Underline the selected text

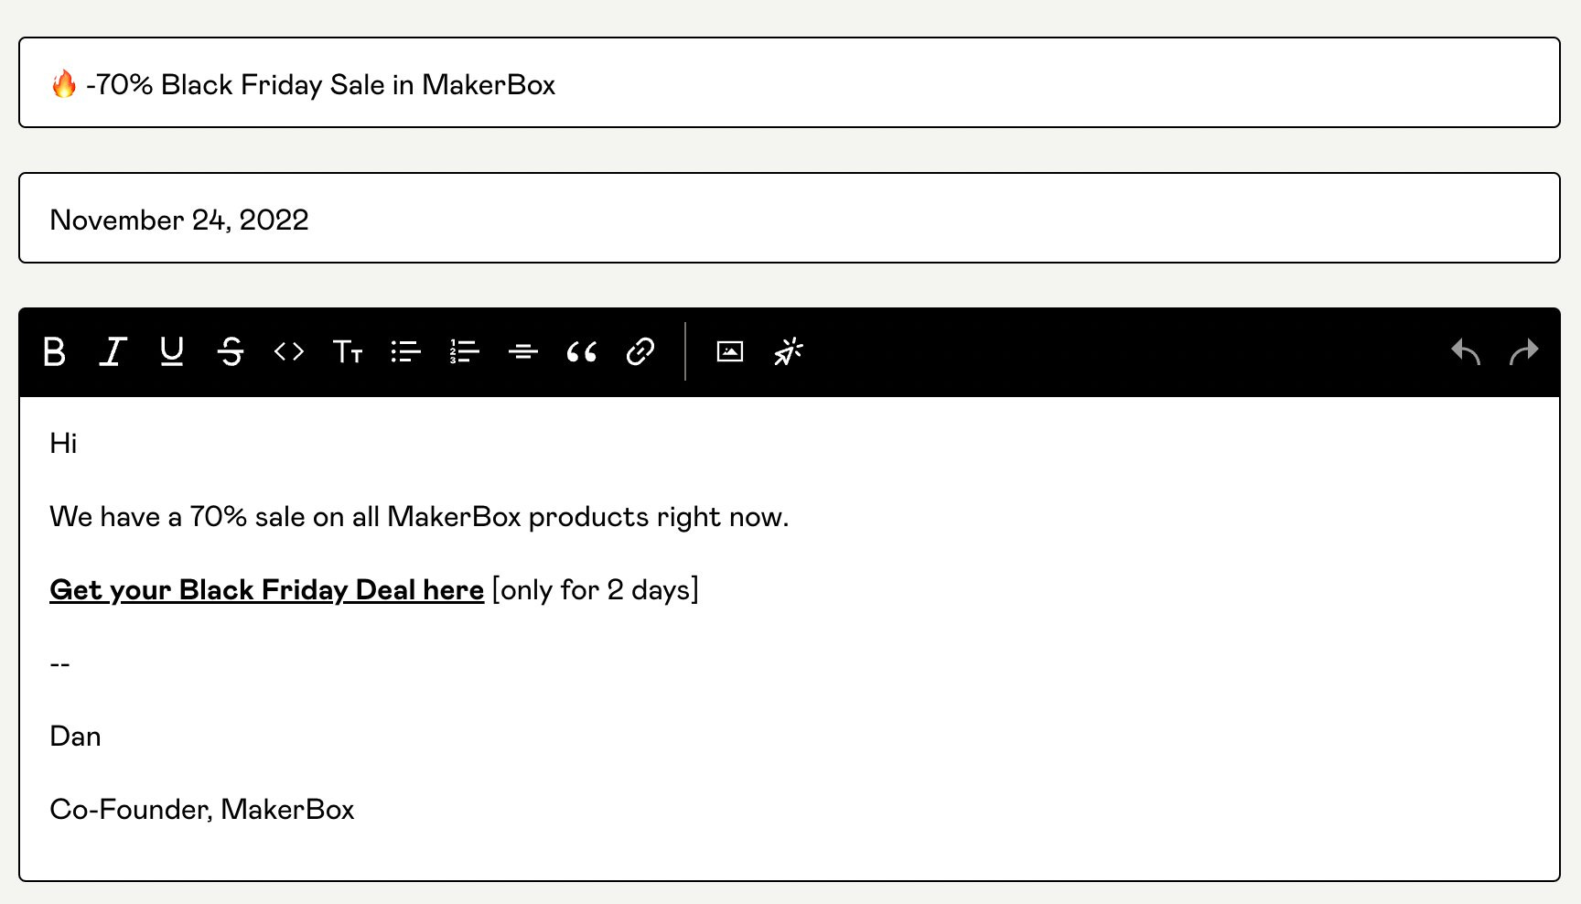(171, 351)
